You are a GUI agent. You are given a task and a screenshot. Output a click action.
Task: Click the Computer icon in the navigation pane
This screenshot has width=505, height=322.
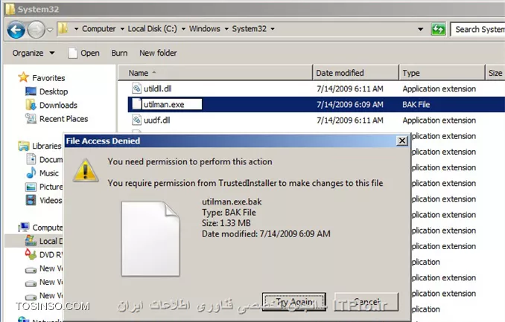pyautogui.click(x=24, y=227)
